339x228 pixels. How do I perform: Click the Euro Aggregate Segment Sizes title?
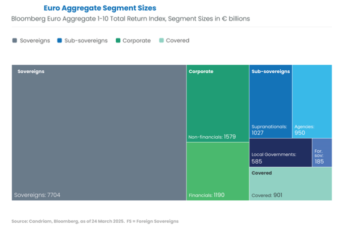pos(100,8)
